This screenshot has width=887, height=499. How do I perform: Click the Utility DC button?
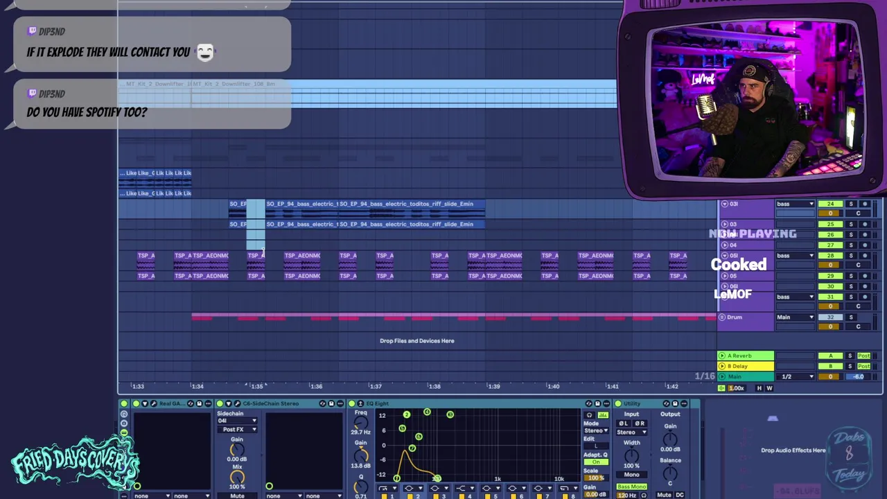click(679, 495)
